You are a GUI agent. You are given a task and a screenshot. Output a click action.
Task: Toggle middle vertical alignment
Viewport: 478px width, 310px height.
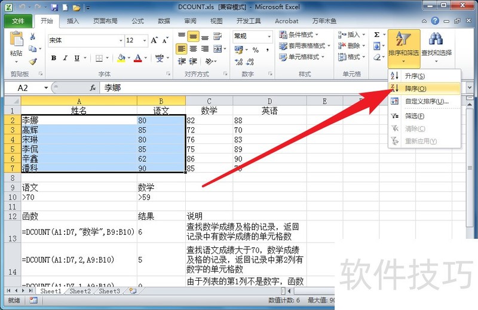coord(193,36)
